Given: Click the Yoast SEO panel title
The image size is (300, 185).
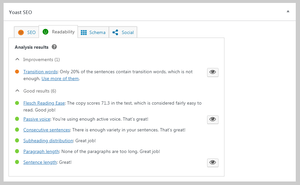Looking at the screenshot, I should pyautogui.click(x=21, y=12).
